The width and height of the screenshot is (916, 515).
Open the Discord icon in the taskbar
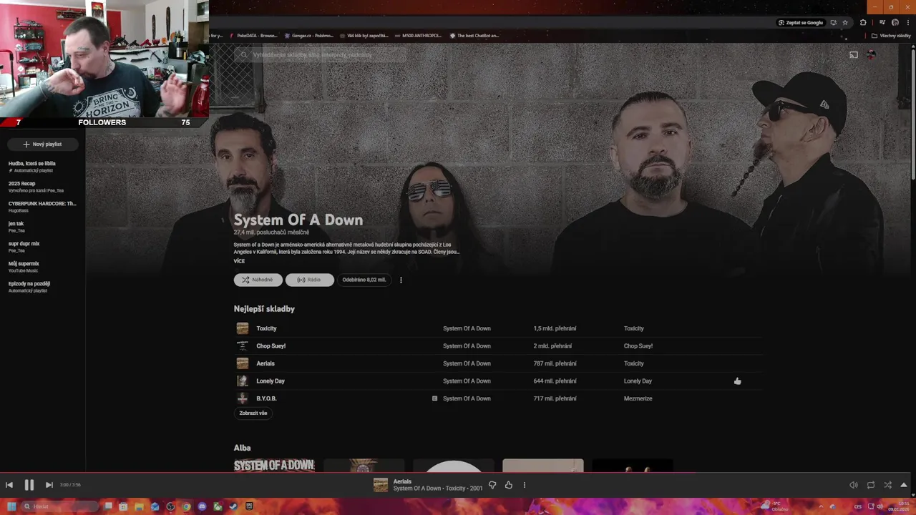tap(202, 506)
